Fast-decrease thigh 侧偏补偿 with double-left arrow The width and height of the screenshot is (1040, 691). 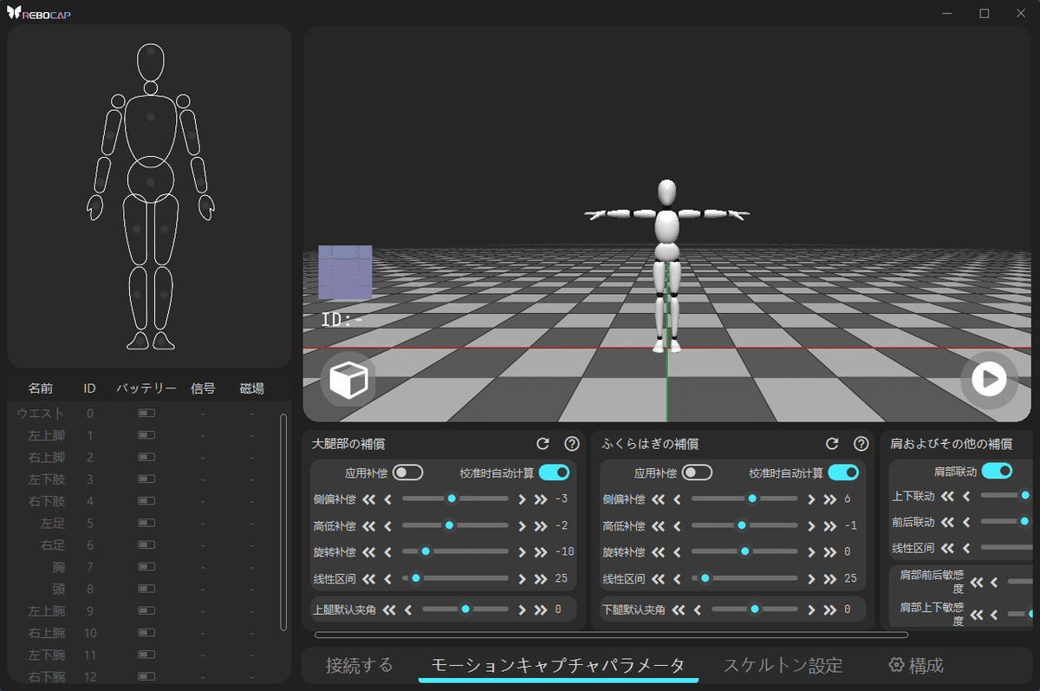coord(370,499)
